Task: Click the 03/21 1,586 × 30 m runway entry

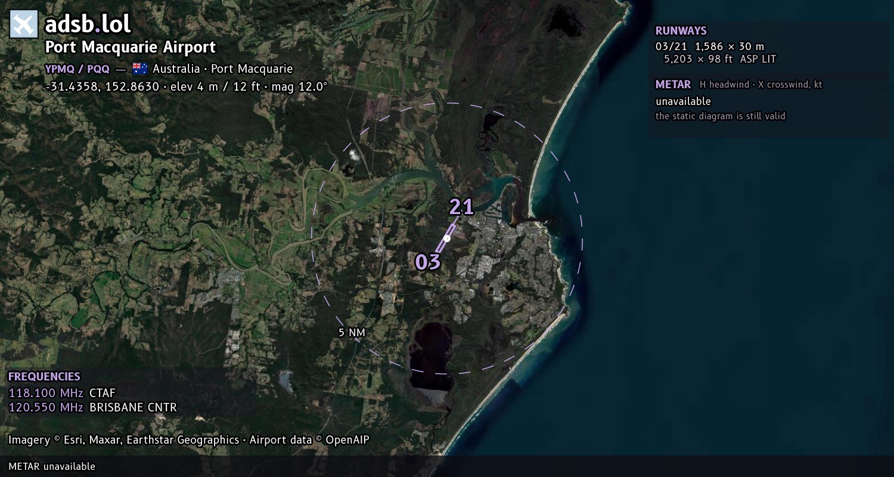Action: 710,47
